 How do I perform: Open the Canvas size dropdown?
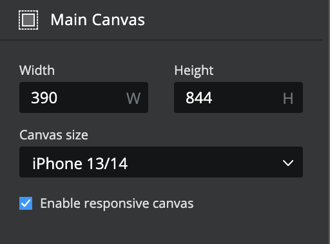pos(161,162)
